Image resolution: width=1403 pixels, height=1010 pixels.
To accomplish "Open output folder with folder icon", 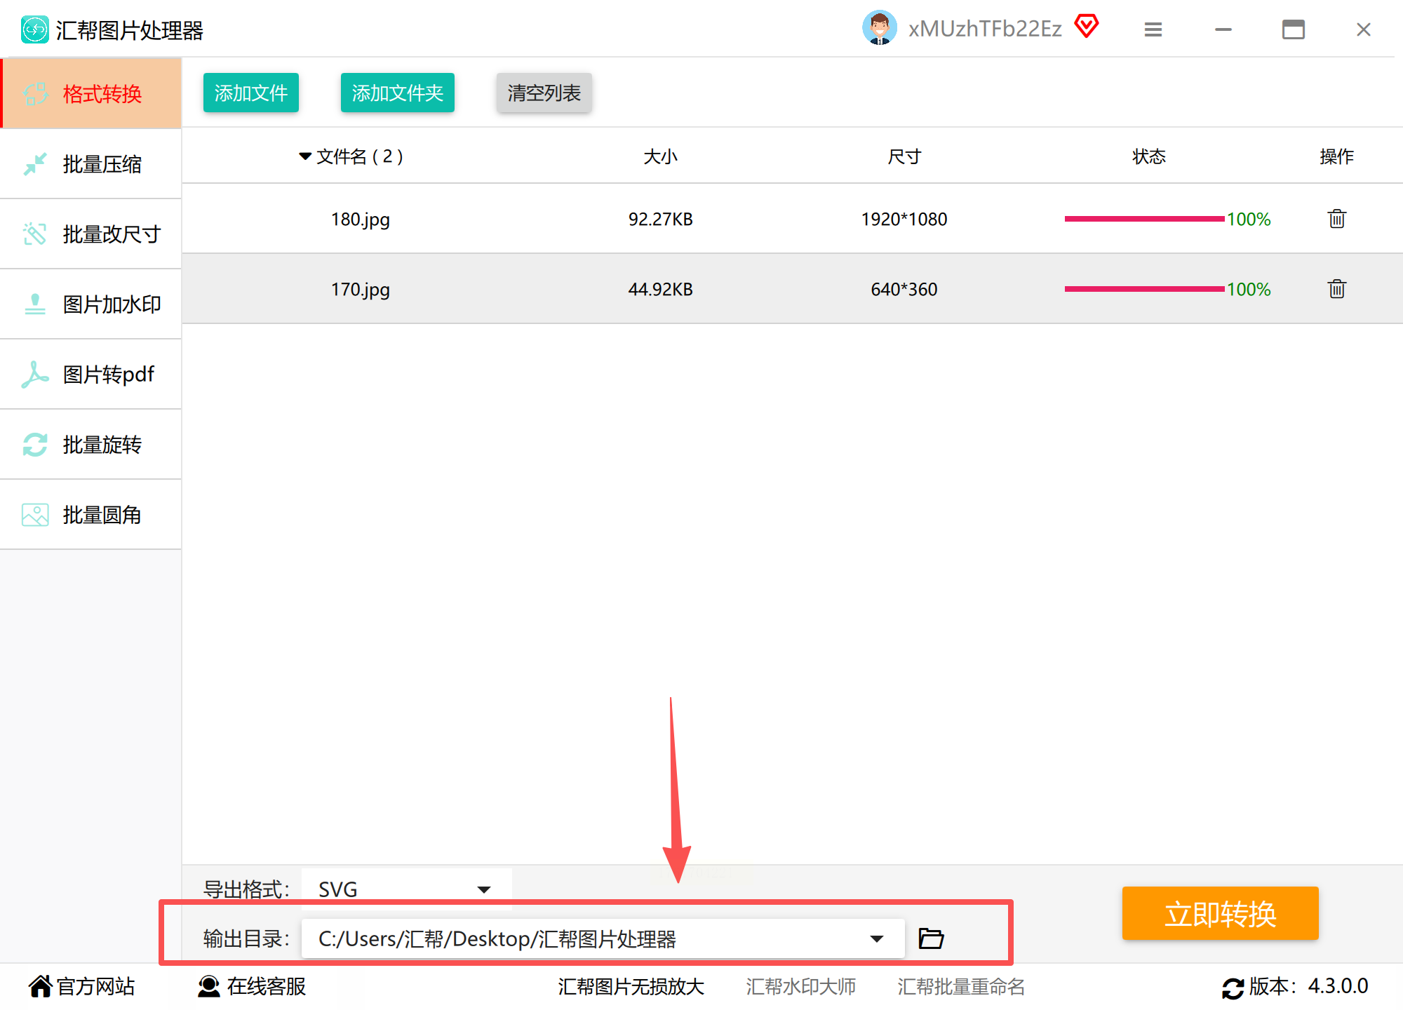I will (931, 938).
